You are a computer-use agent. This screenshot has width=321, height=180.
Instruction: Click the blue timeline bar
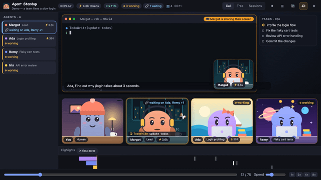point(91,163)
